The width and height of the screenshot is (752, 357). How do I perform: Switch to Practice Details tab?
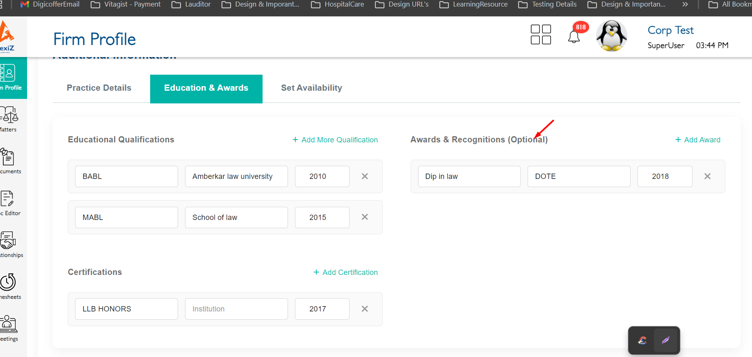pos(99,88)
